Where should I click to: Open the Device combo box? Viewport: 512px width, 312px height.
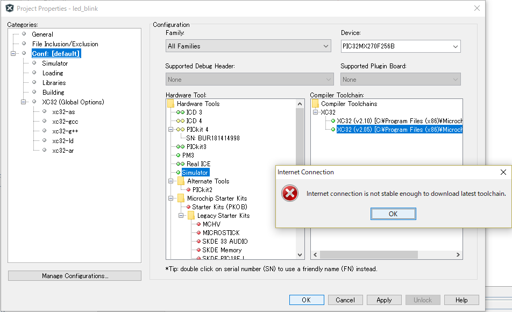[x=401, y=46]
